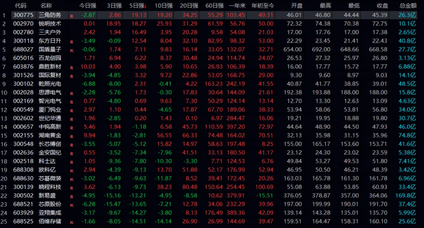424x228 pixels.
Task: Select stock name 亚翔集成
Action: [x=50, y=213]
